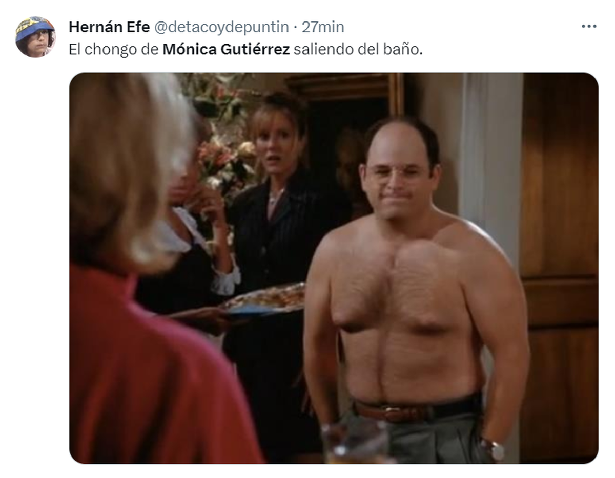615x478 pixels.
Task: Open the Hernán Efe display name link
Action: (109, 27)
